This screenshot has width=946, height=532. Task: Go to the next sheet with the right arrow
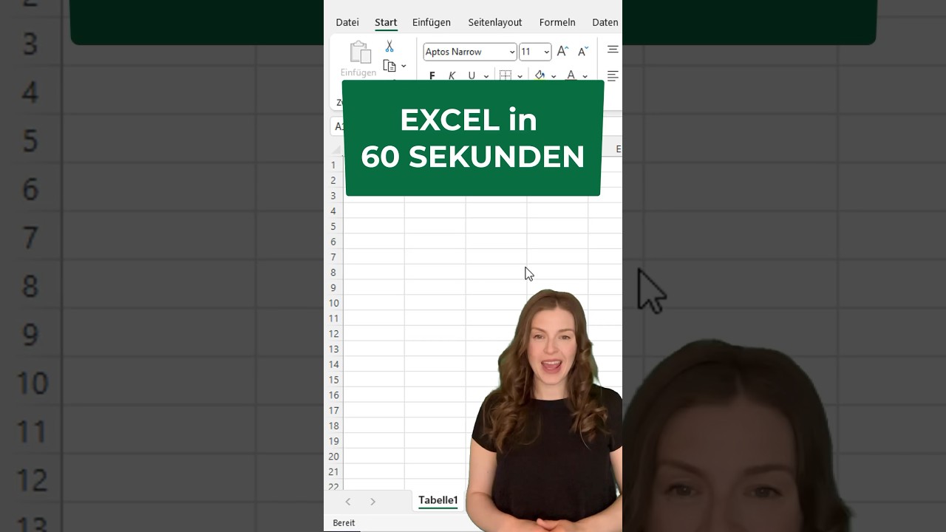[372, 502]
